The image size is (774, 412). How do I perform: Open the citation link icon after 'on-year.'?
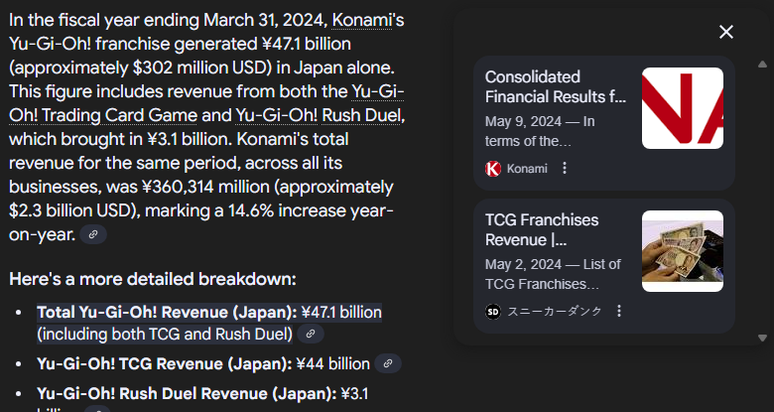93,234
